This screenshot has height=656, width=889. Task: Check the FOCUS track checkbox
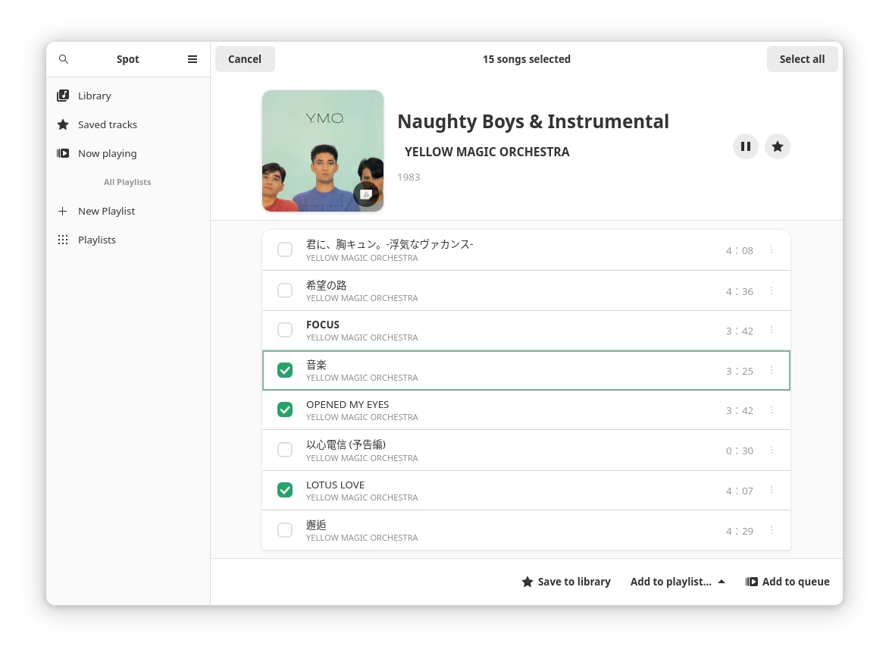285,330
